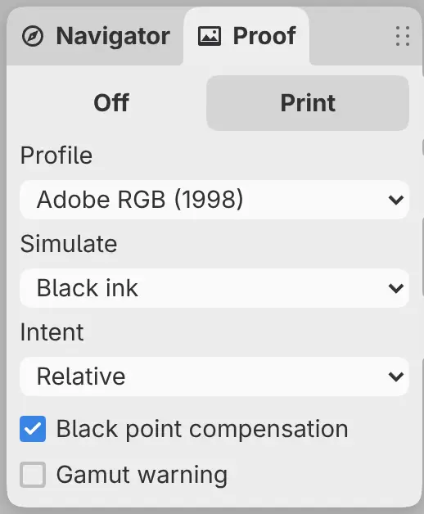
Task: Open the Intent Relative dropdown
Action: pyautogui.click(x=214, y=376)
